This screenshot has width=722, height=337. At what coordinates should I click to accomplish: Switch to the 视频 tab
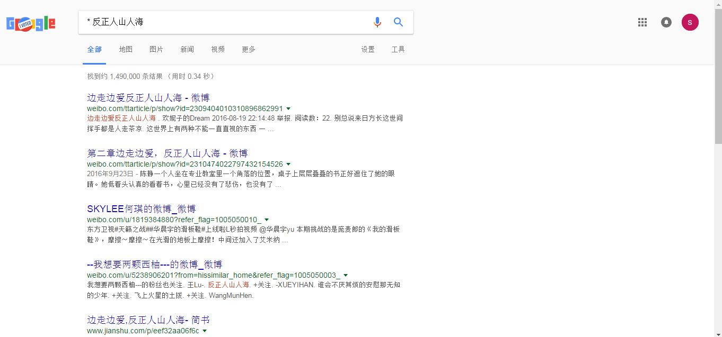pos(218,49)
